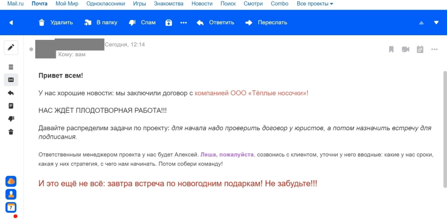The width and height of the screenshot is (447, 219).
Task: Open Новости in top navigation
Action: tap(202, 4)
